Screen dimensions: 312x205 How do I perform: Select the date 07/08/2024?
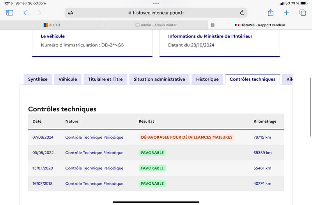click(43, 137)
